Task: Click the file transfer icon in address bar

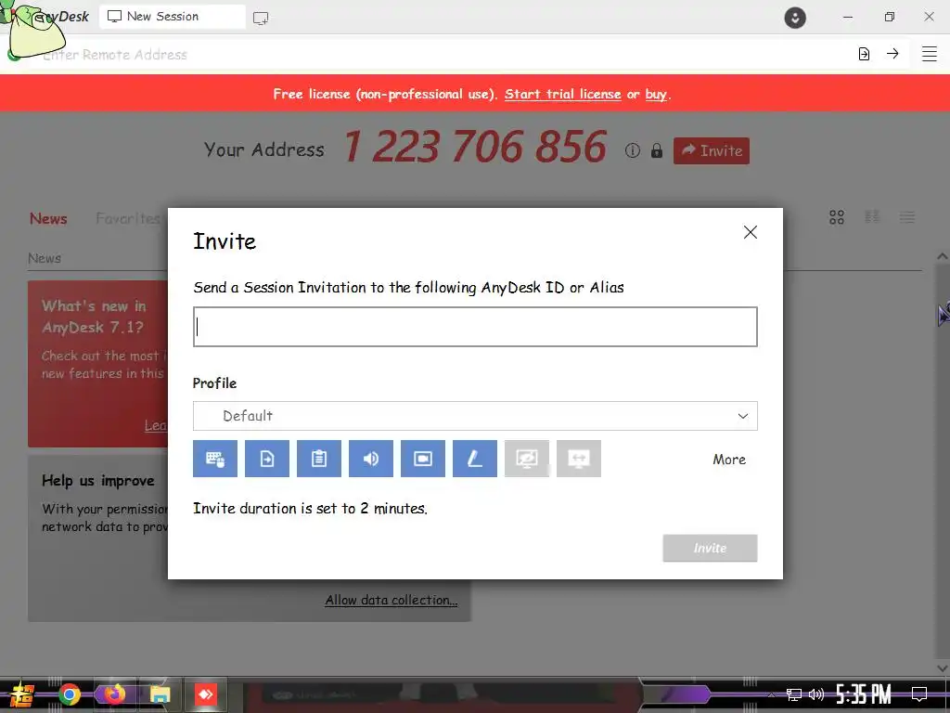Action: point(864,54)
